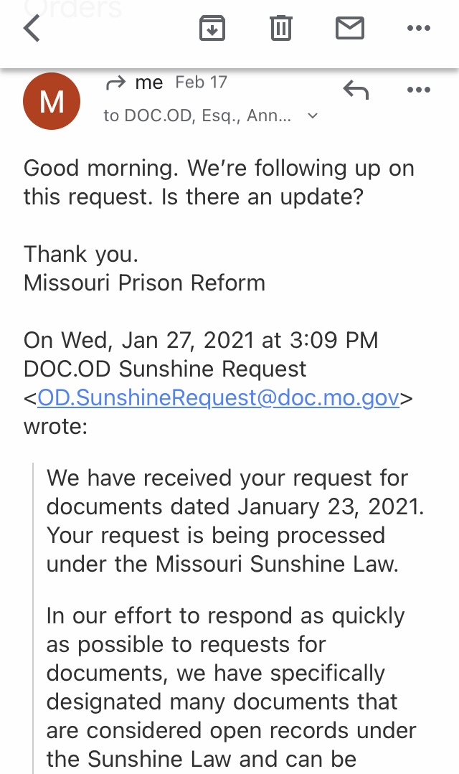The width and height of the screenshot is (459, 774).
Task: Go back using the left arrow
Action: click(32, 28)
